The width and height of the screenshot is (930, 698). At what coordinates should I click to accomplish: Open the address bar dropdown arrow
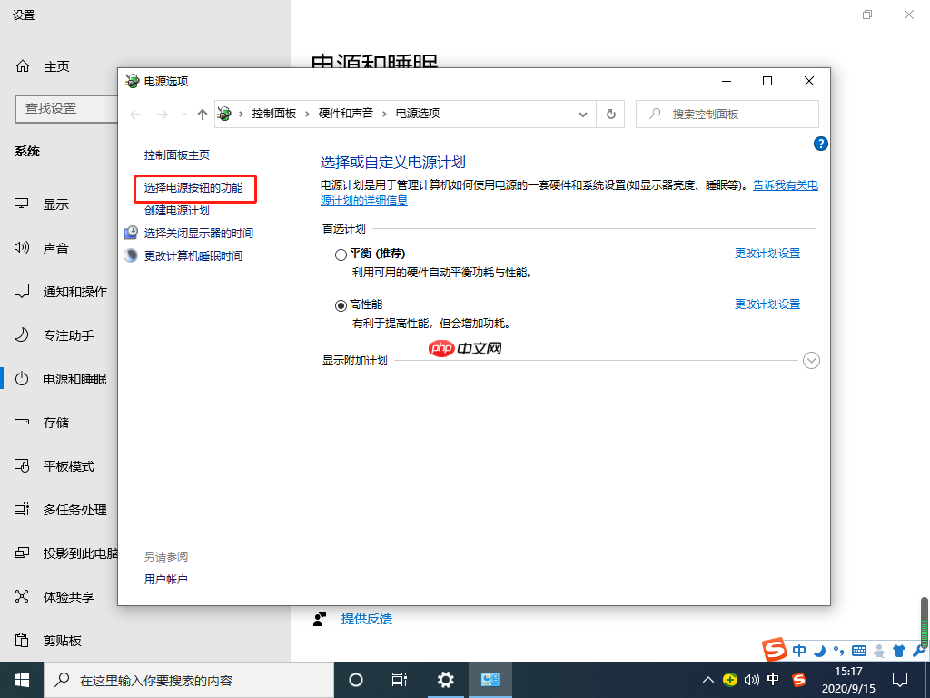pos(583,114)
